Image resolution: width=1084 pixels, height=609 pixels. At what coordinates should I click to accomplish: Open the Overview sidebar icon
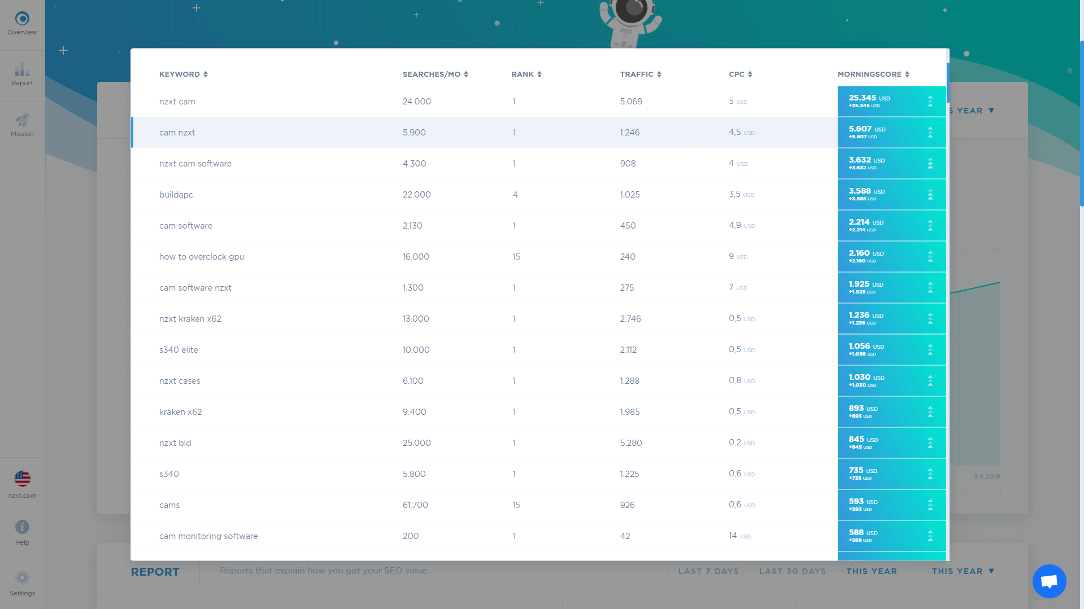click(x=22, y=19)
